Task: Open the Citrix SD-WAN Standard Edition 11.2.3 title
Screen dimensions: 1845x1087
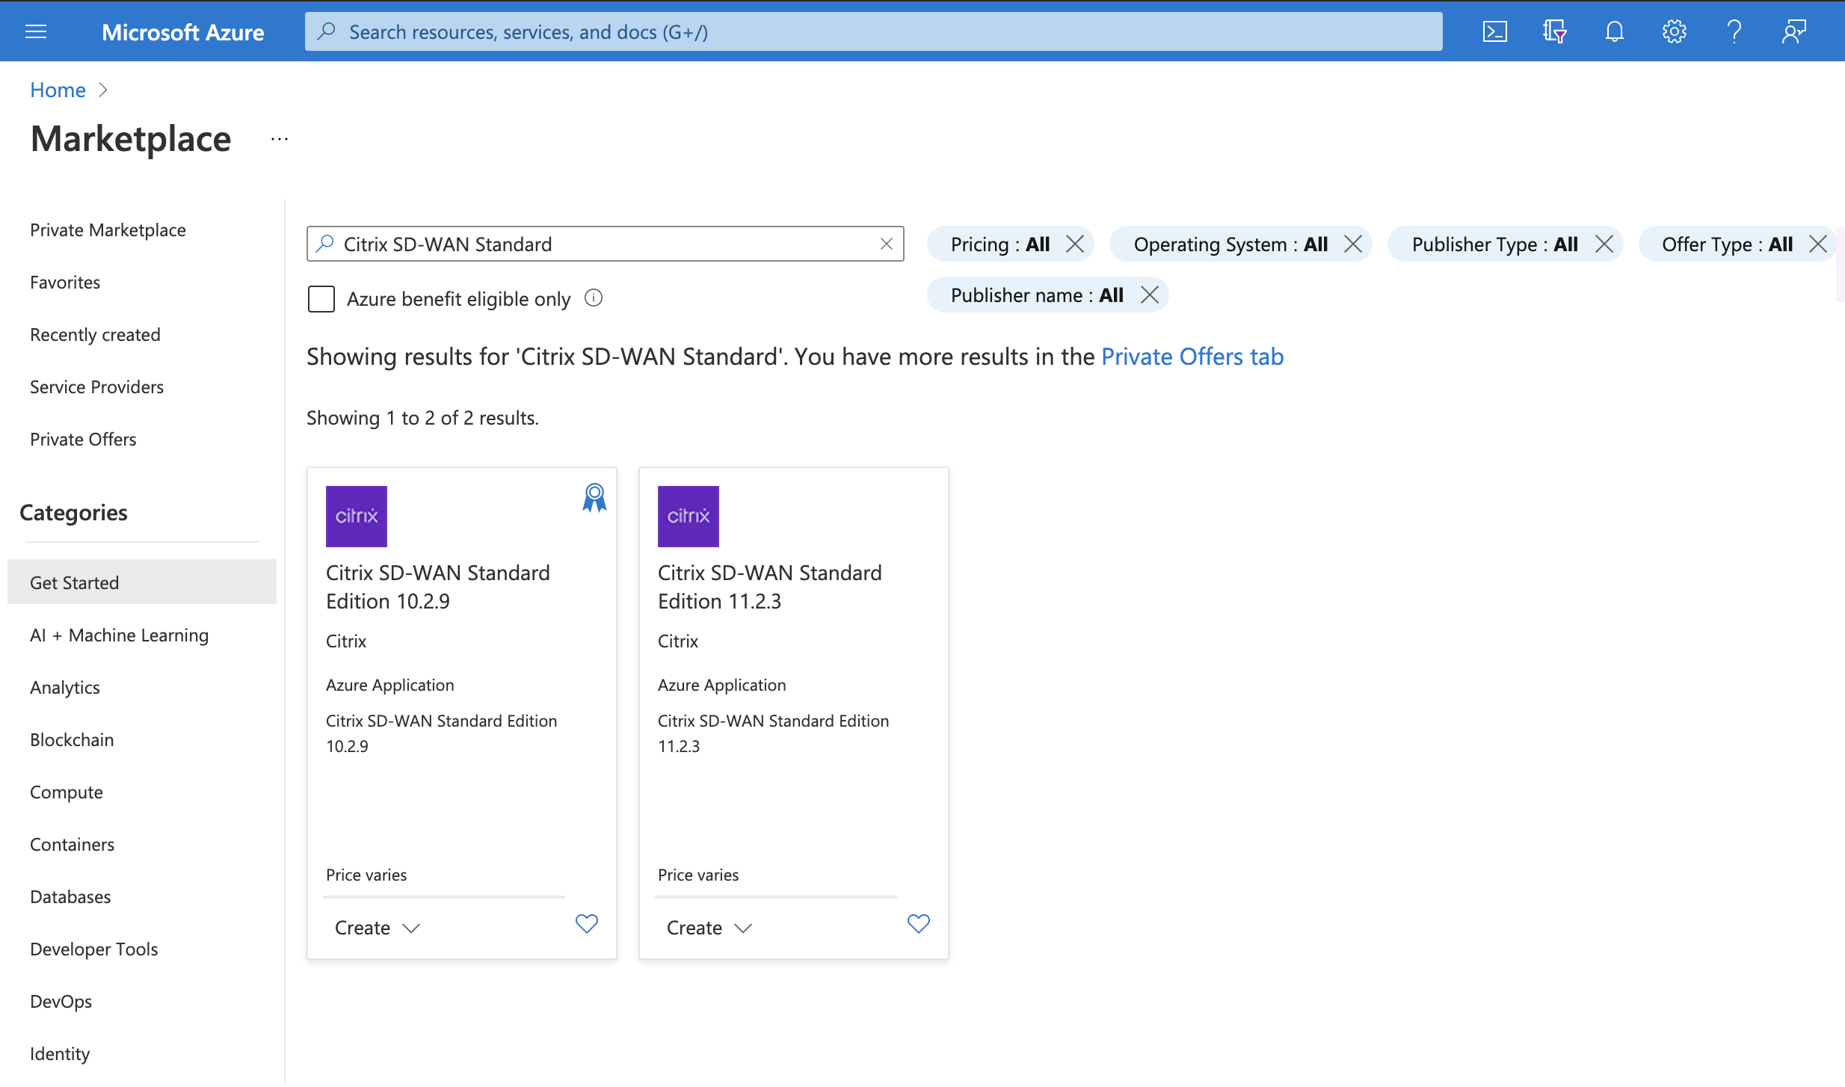Action: click(770, 587)
